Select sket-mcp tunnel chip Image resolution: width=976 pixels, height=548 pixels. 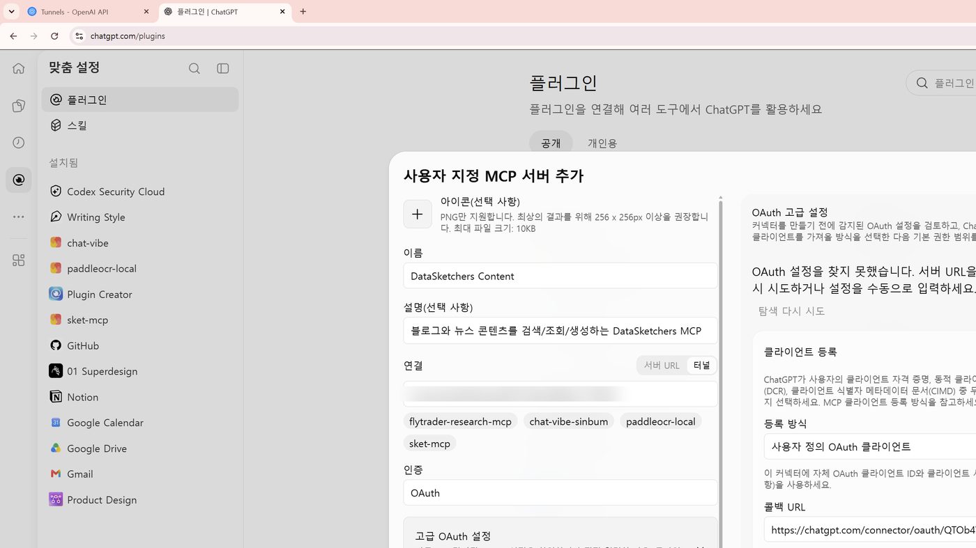click(429, 444)
